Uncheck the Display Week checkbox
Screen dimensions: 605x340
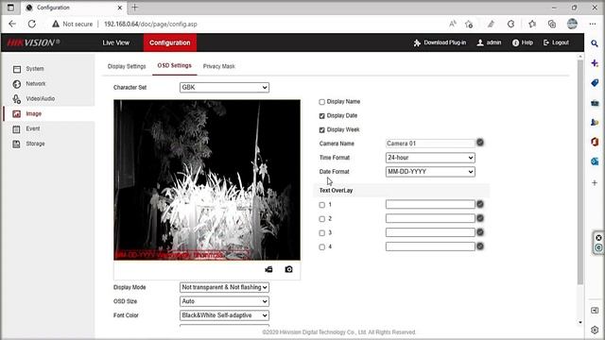pos(321,130)
